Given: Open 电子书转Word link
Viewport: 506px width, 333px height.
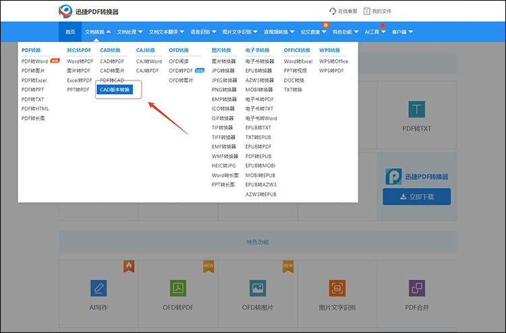Looking at the screenshot, I should 261,118.
